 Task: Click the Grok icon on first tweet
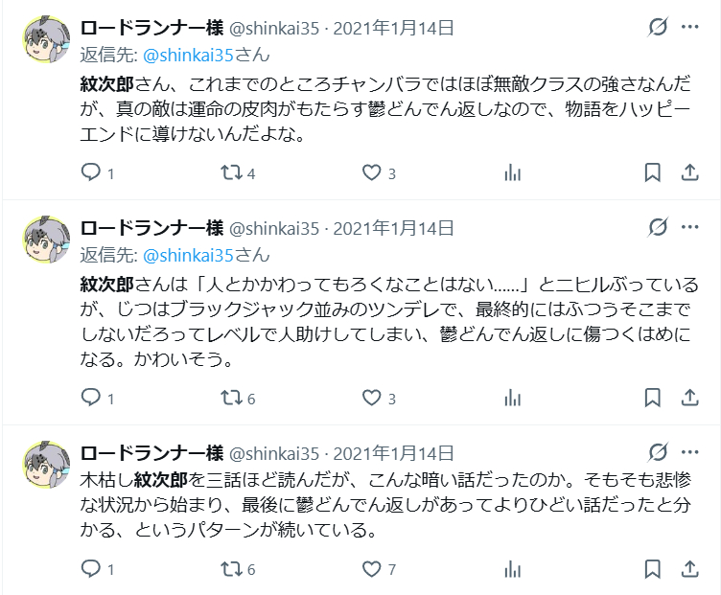point(658,27)
